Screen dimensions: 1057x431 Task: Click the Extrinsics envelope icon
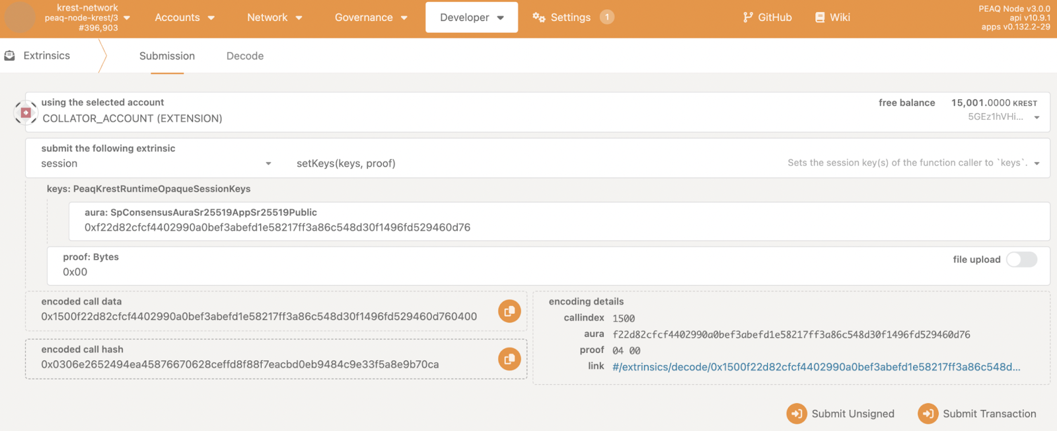10,56
